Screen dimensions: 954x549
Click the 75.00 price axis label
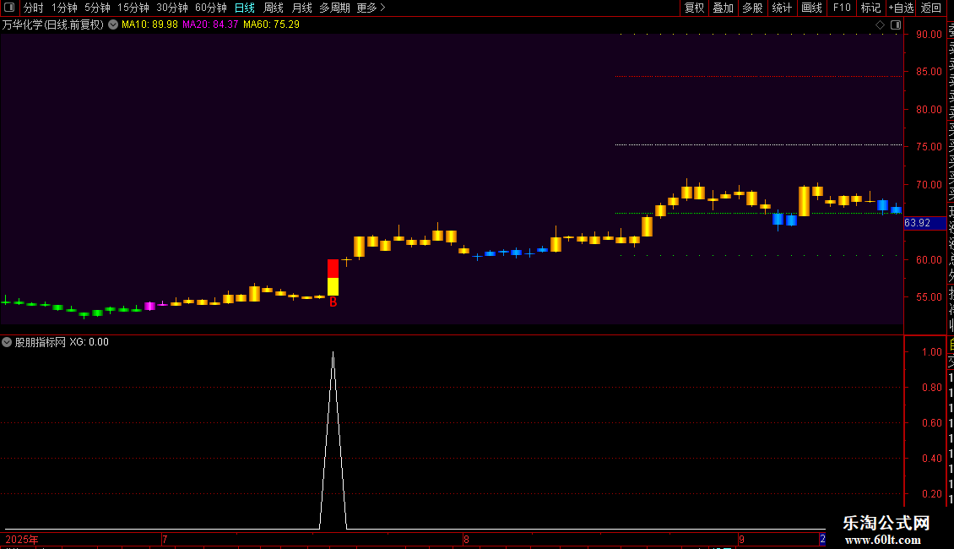pos(929,147)
